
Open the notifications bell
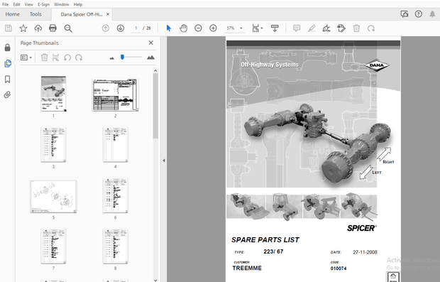[x=432, y=14]
